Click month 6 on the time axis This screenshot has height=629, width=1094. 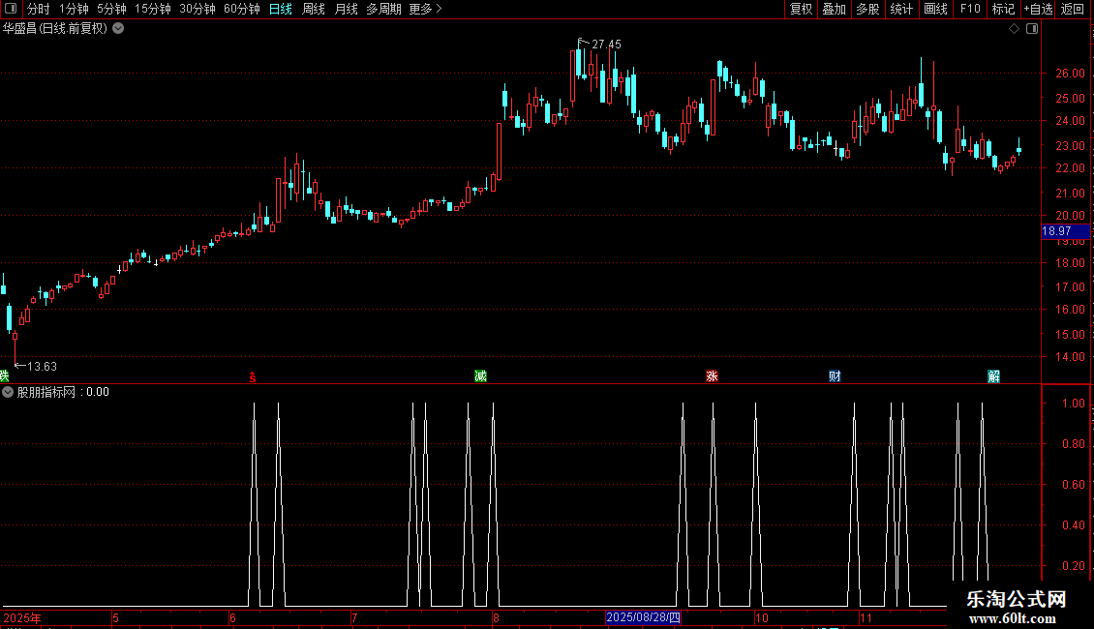(232, 617)
